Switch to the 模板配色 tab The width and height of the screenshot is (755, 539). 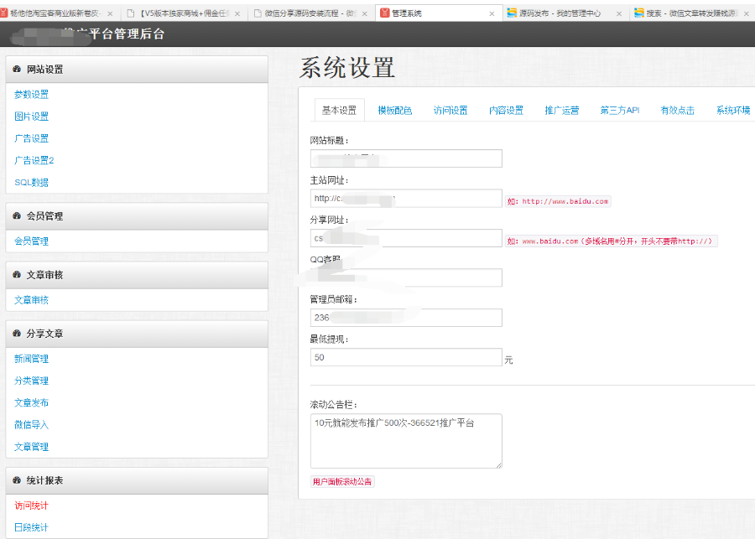click(395, 109)
